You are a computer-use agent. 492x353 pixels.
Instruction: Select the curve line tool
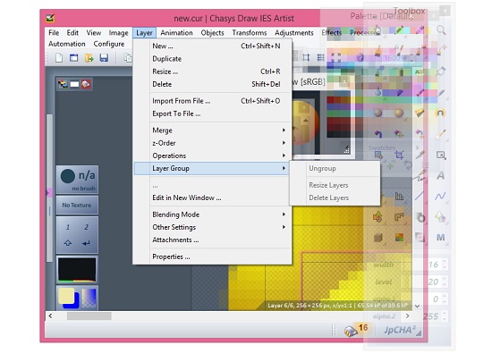point(440,197)
